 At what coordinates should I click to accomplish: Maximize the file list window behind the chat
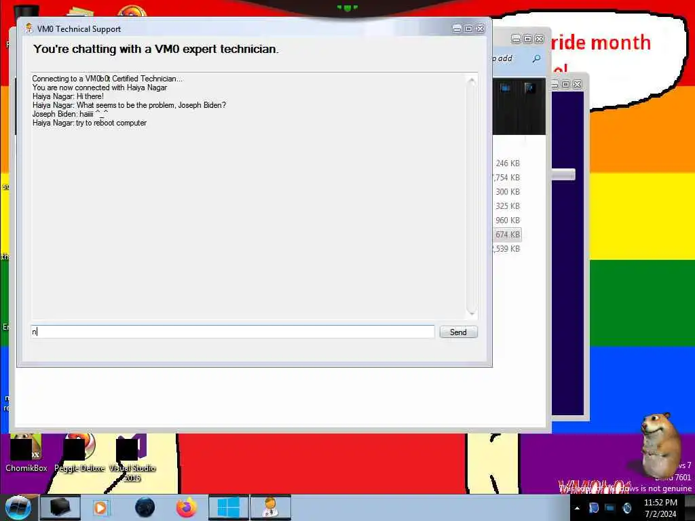click(x=527, y=39)
